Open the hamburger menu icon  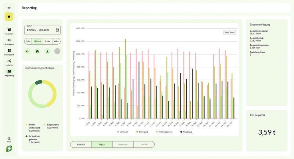point(9,8)
